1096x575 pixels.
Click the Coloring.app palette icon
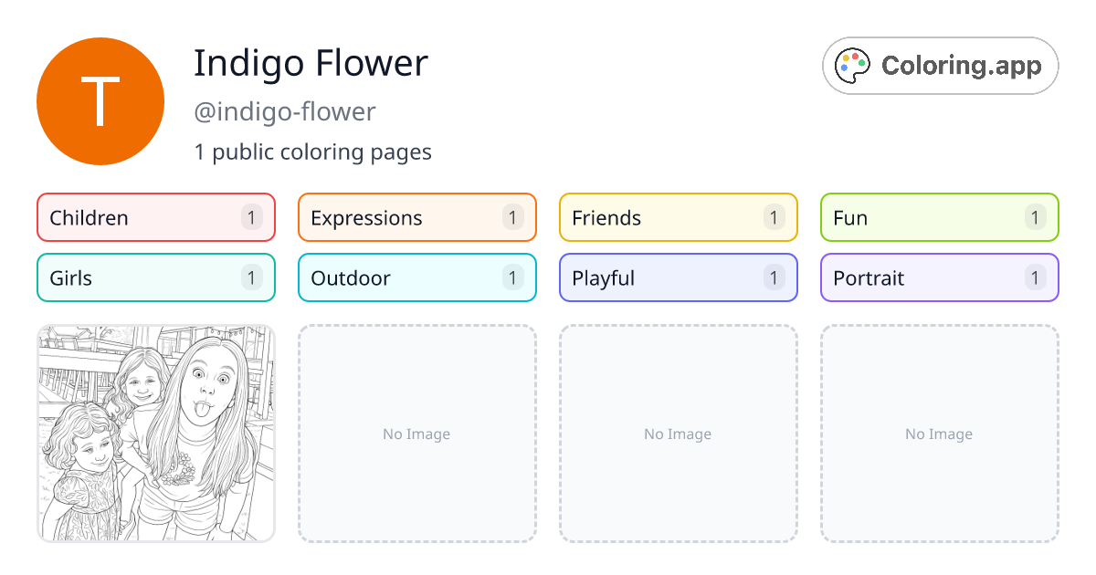click(x=852, y=65)
